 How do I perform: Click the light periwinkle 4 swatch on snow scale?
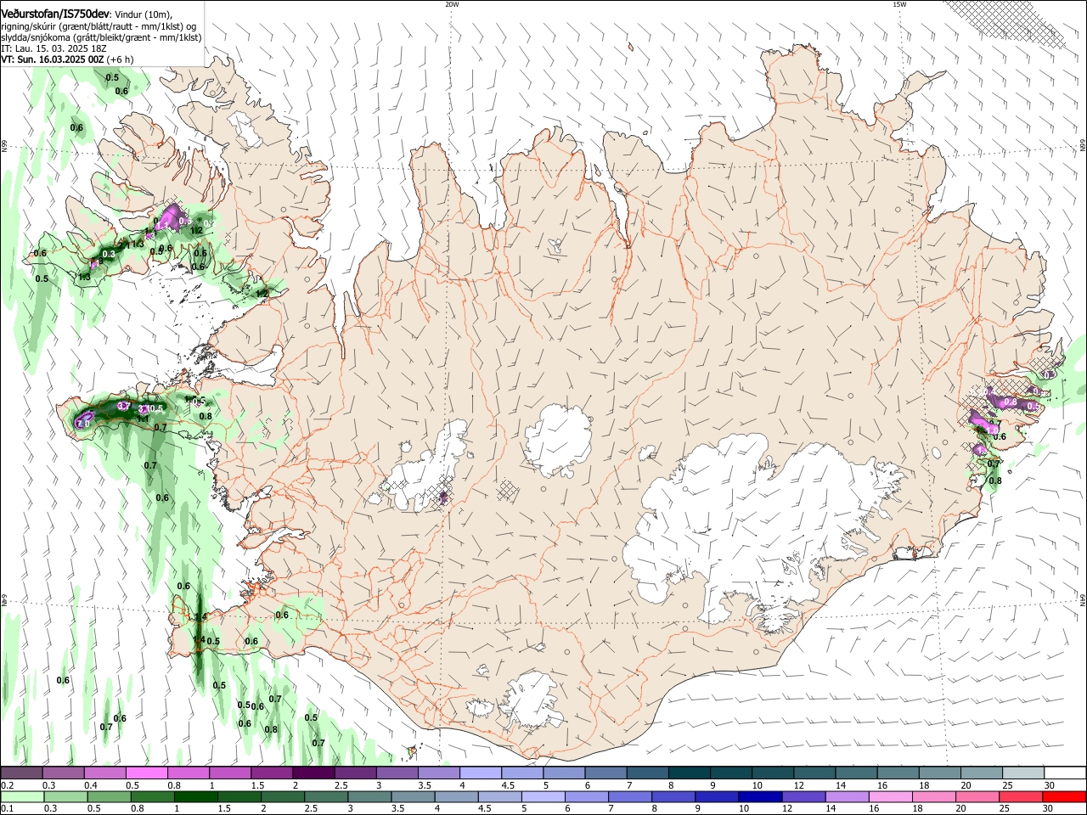(x=480, y=773)
